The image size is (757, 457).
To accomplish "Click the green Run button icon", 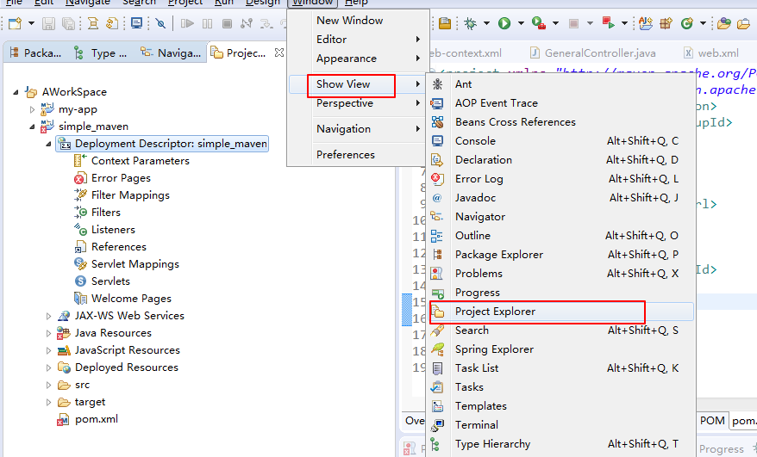I will click(504, 23).
